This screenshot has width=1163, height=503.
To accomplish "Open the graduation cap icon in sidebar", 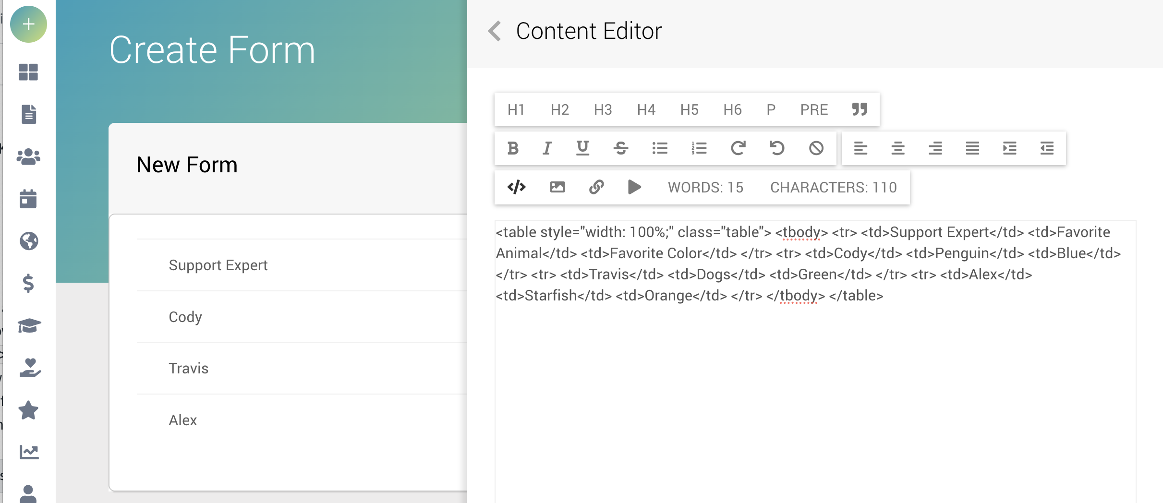I will click(x=29, y=325).
